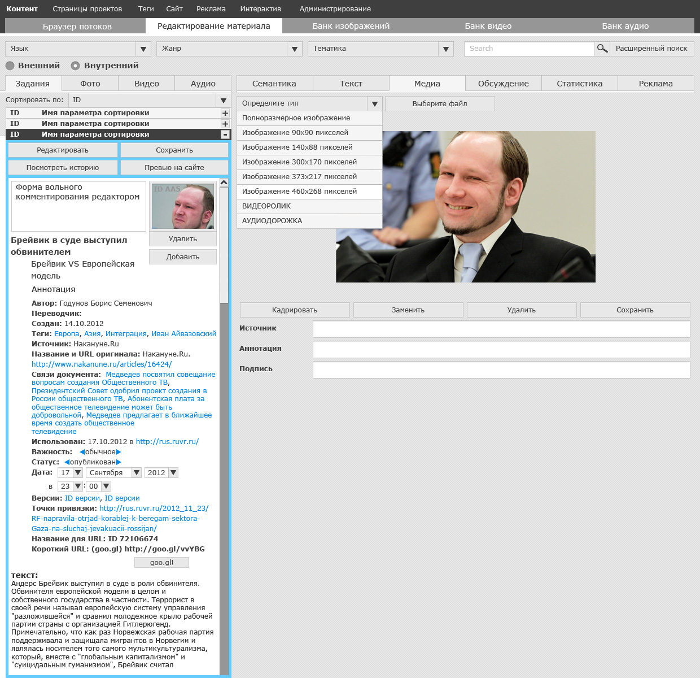Choose 'АУДИОДОРОЖКА' from type list
This screenshot has width=700, height=678.
click(309, 221)
